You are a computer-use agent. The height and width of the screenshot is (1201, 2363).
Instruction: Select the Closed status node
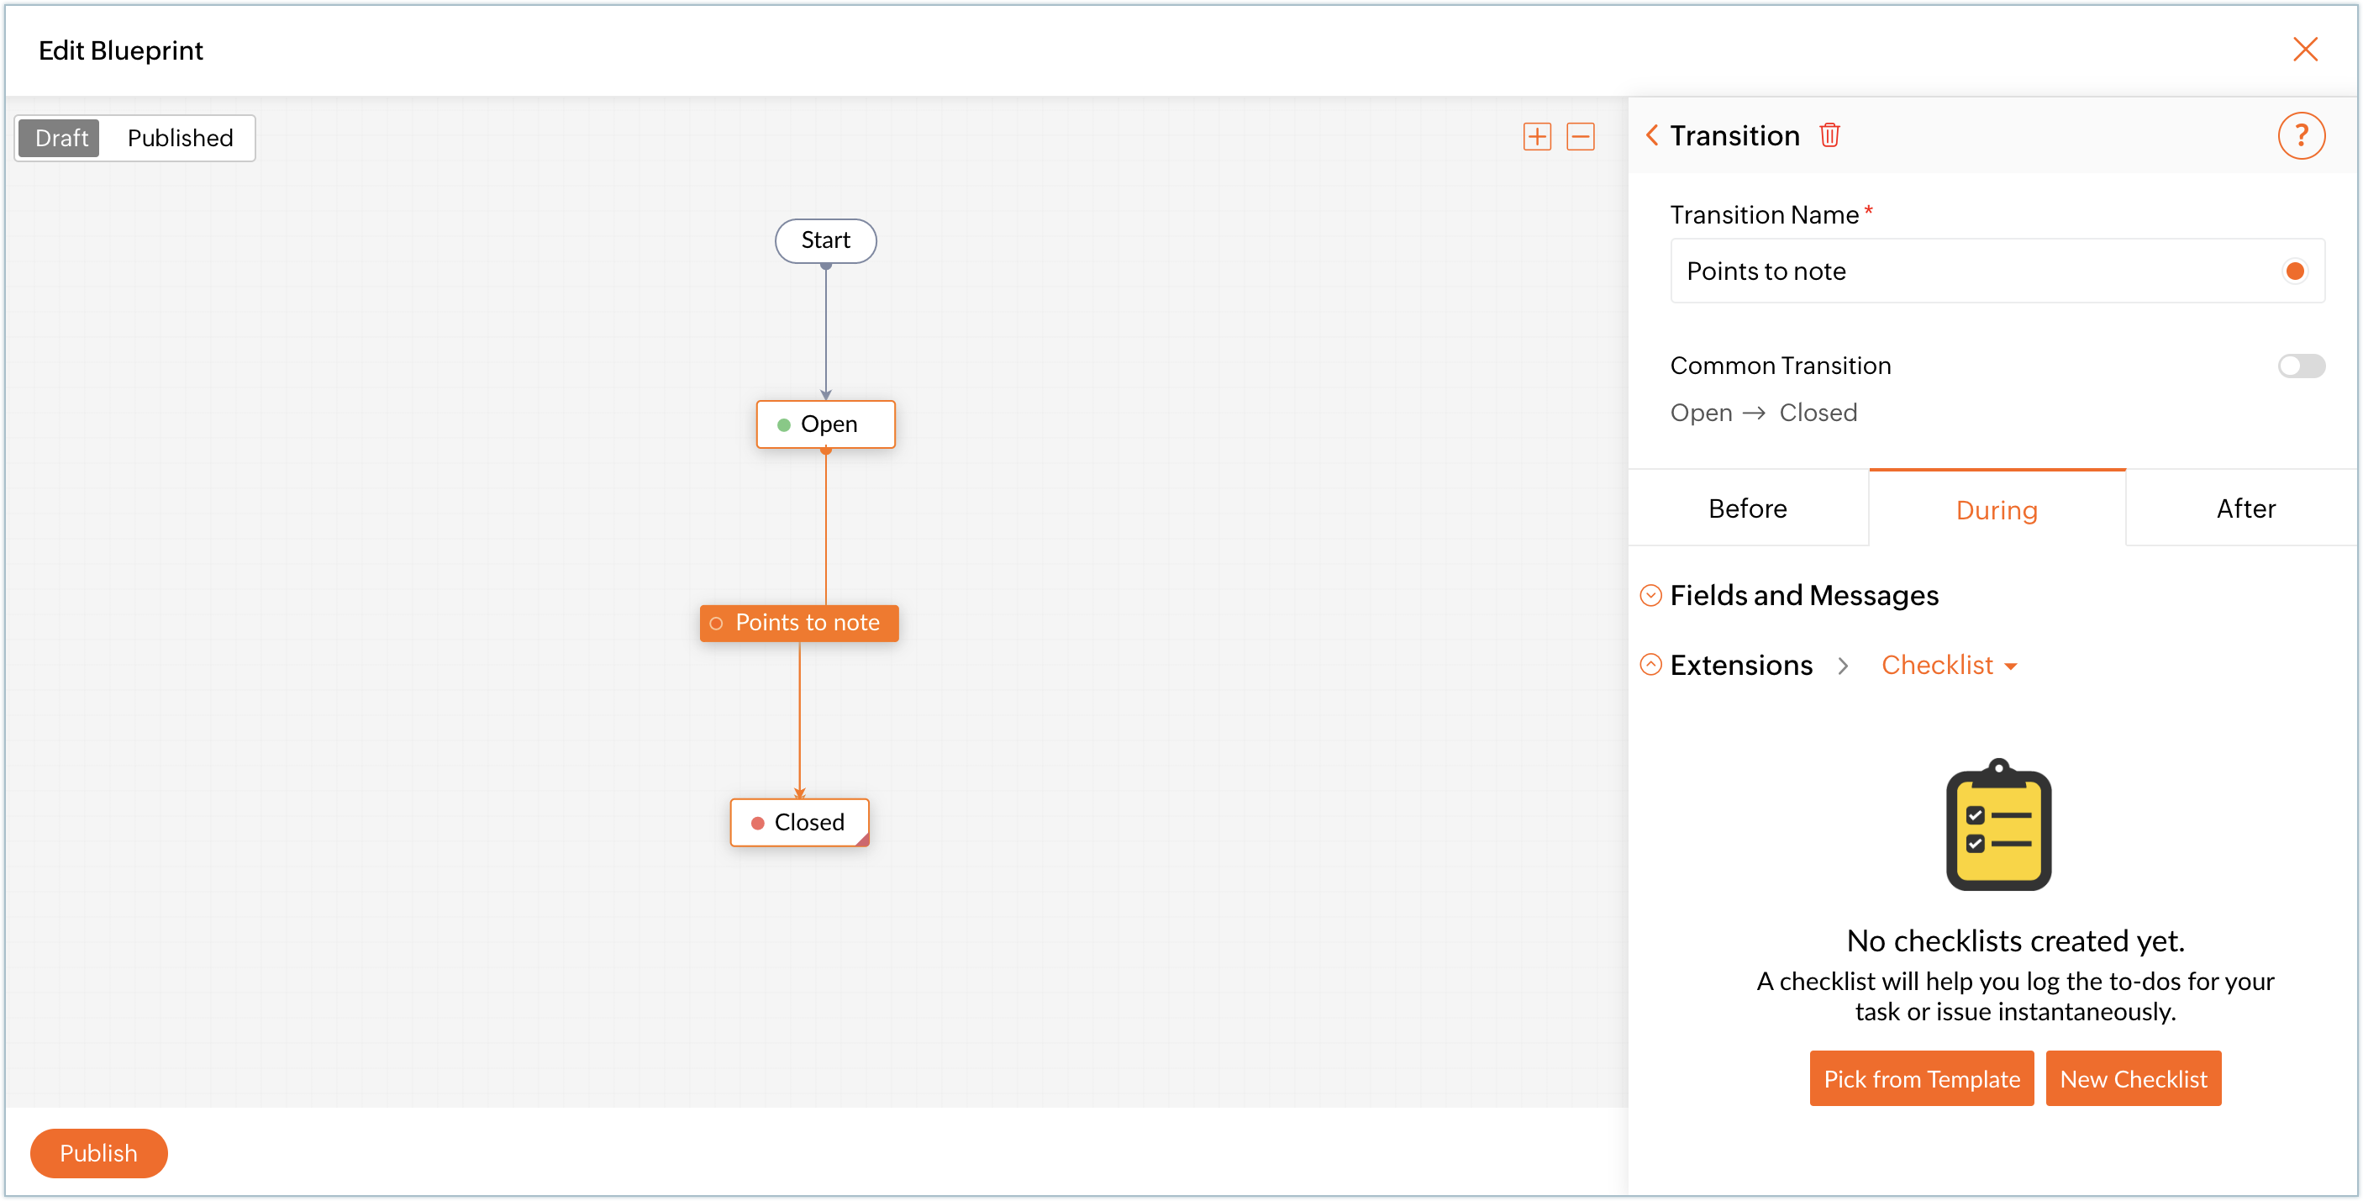(799, 822)
